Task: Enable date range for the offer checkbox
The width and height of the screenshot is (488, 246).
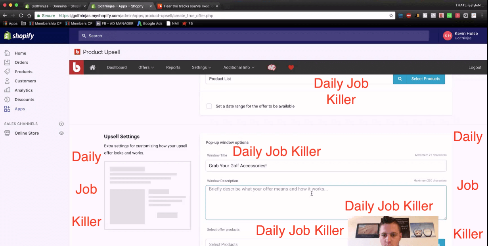Action: [x=209, y=106]
